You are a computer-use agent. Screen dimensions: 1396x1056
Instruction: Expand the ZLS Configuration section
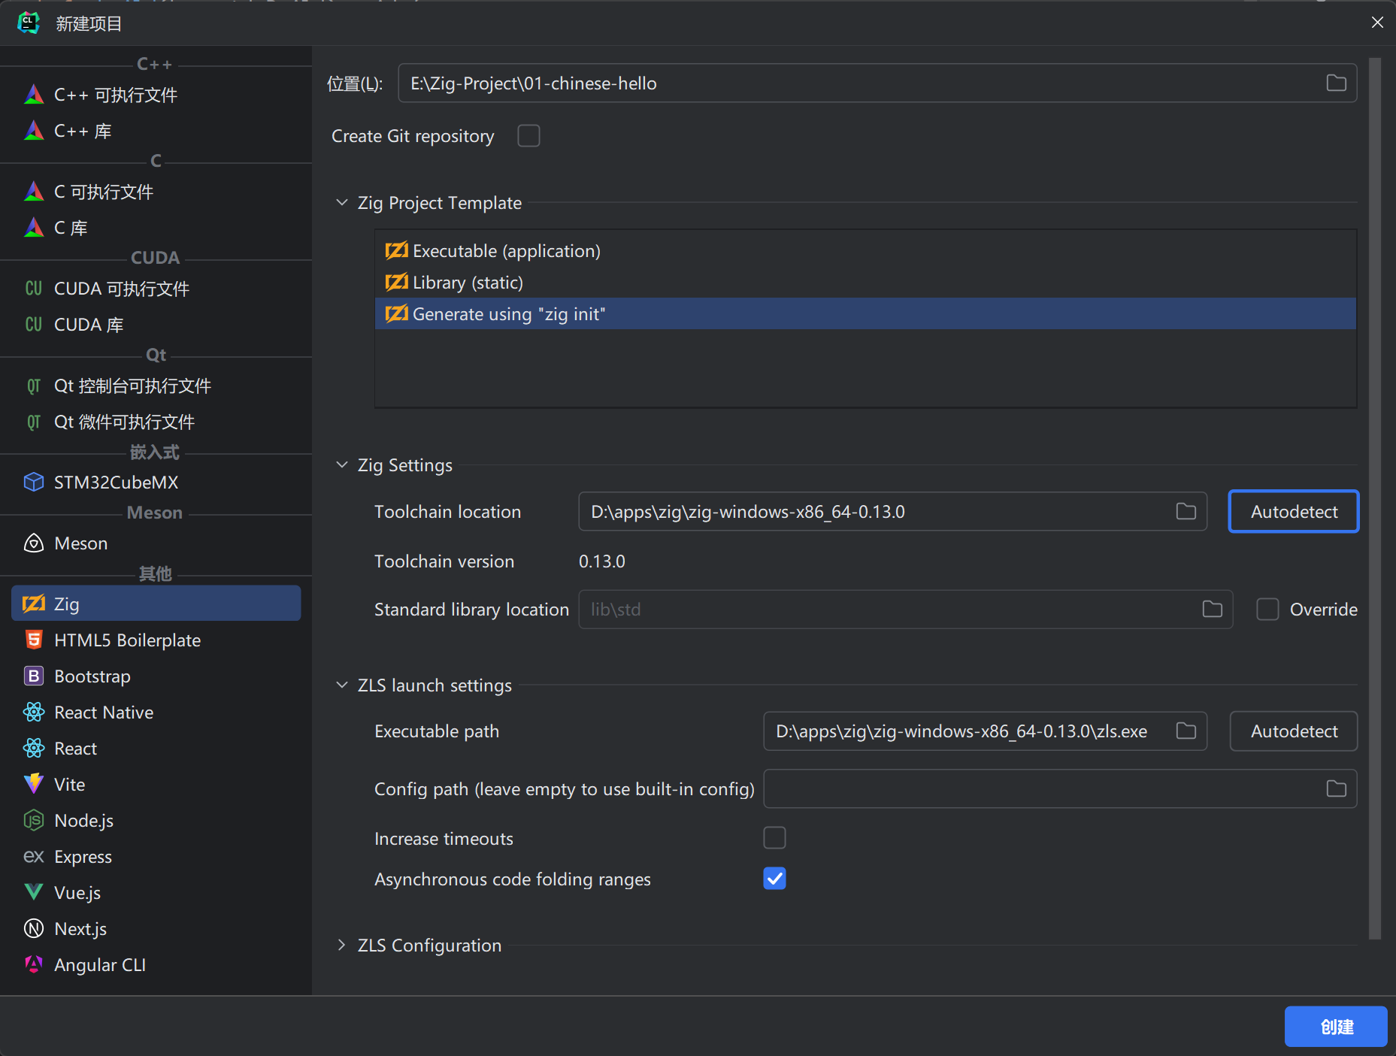pyautogui.click(x=342, y=946)
